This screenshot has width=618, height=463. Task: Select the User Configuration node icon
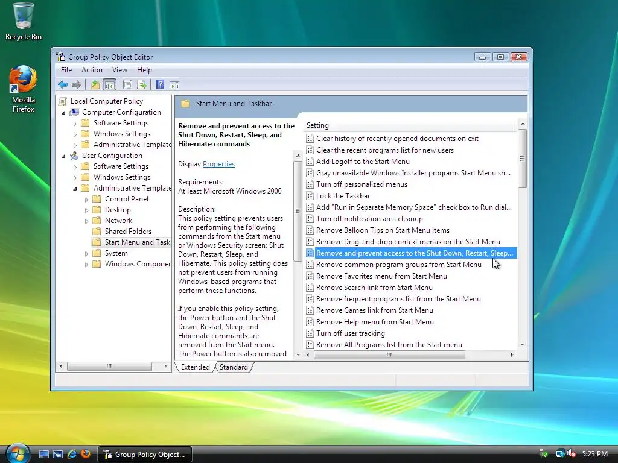tap(74, 156)
